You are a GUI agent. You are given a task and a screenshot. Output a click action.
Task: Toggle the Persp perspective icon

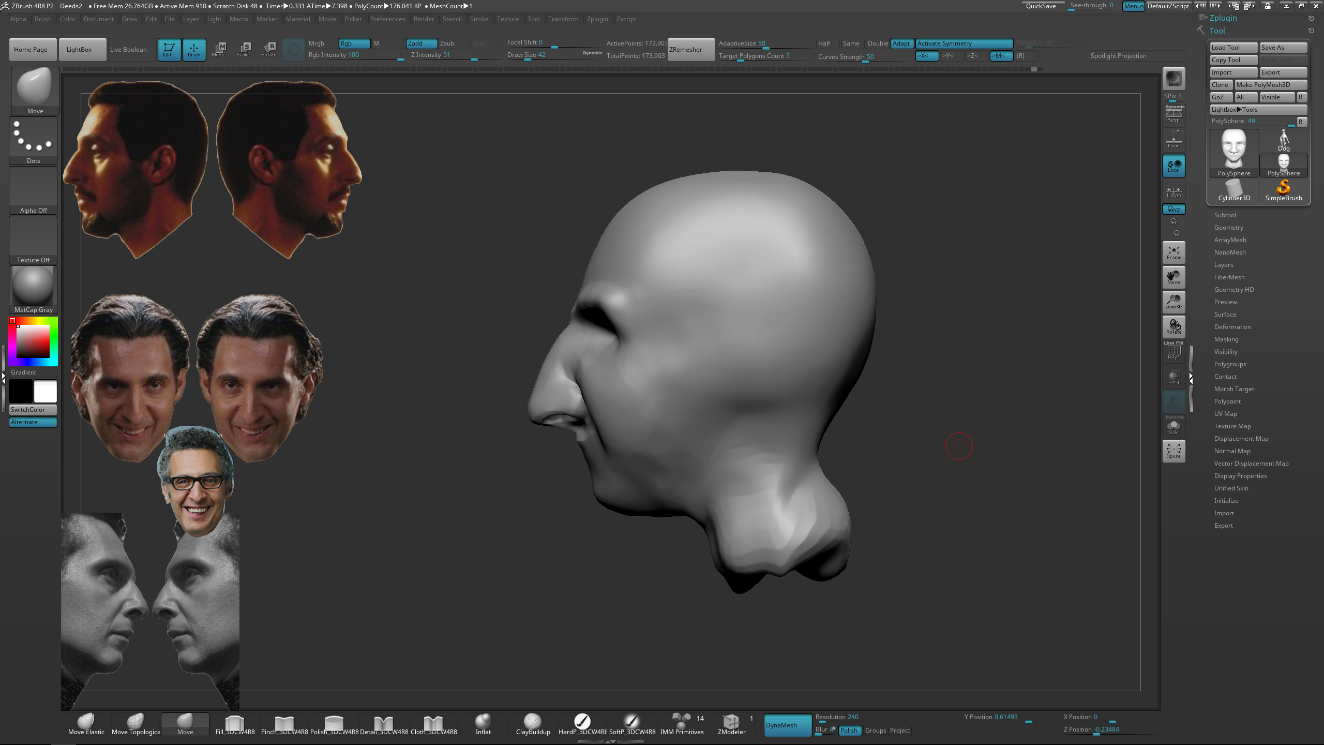click(1173, 114)
